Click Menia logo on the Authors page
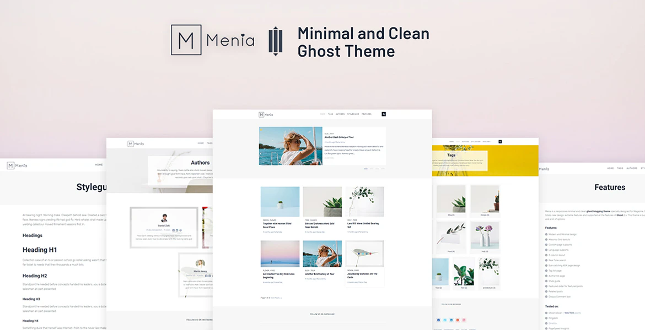The image size is (645, 330). pos(135,144)
